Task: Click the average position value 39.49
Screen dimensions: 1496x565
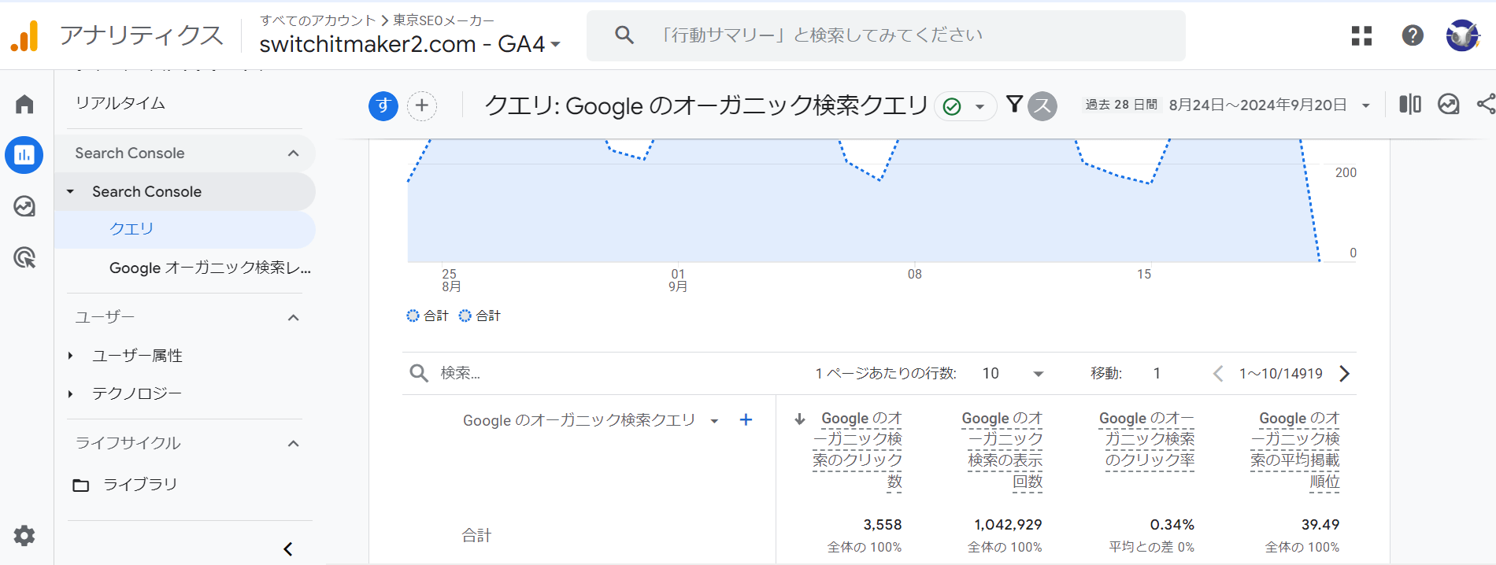Action: coord(1320,525)
